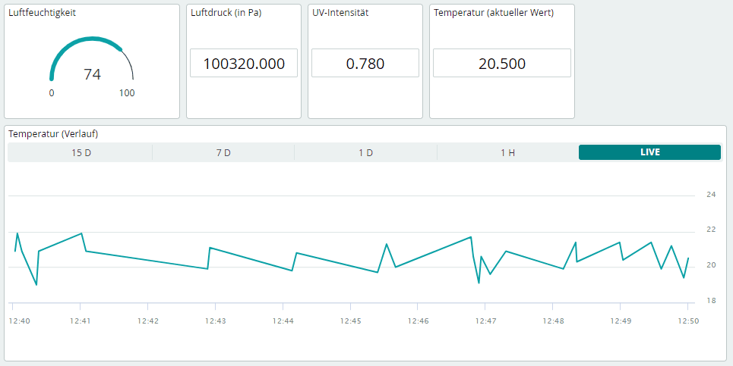Screen dimensions: 733x366
Task: Click the gauge reading 74
Action: pyautogui.click(x=92, y=74)
